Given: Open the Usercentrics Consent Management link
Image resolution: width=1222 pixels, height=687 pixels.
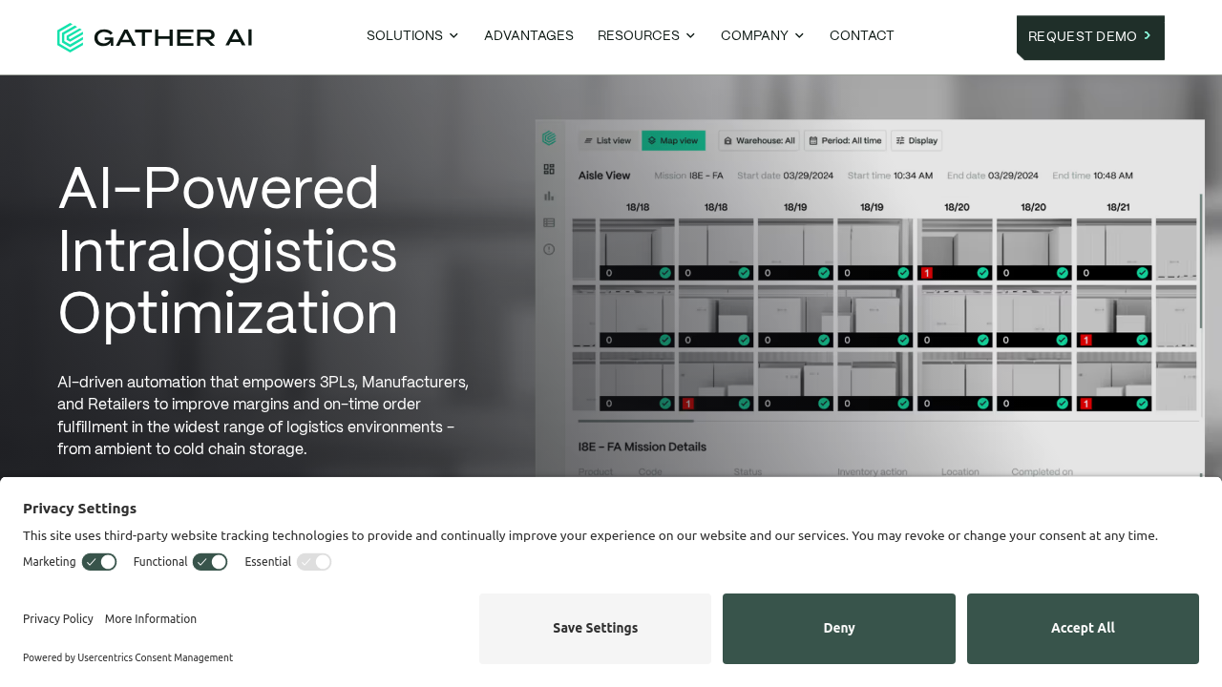Looking at the screenshot, I should (x=155, y=656).
